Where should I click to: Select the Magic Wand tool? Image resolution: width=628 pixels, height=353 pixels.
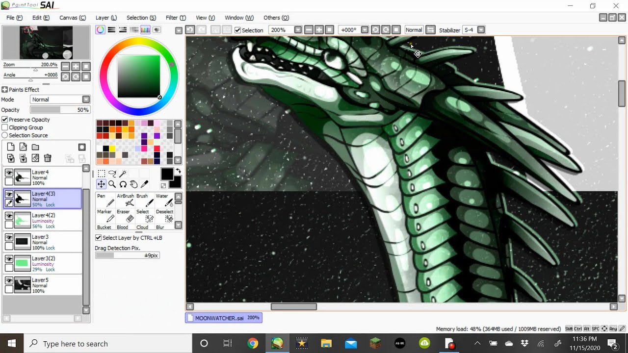click(x=123, y=174)
